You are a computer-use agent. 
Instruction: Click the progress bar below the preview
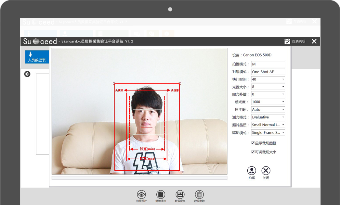tap(139, 178)
